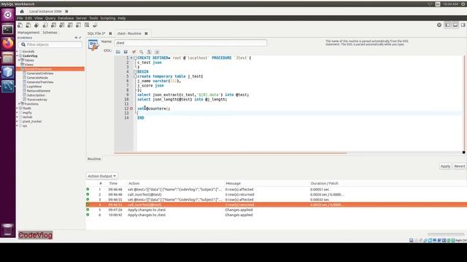Create new function toolbar icon
The height and width of the screenshot is (262, 467).
(78, 25)
